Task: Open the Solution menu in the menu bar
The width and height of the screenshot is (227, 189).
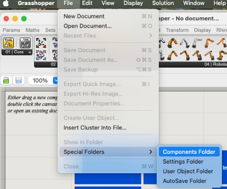Action: [163, 3]
